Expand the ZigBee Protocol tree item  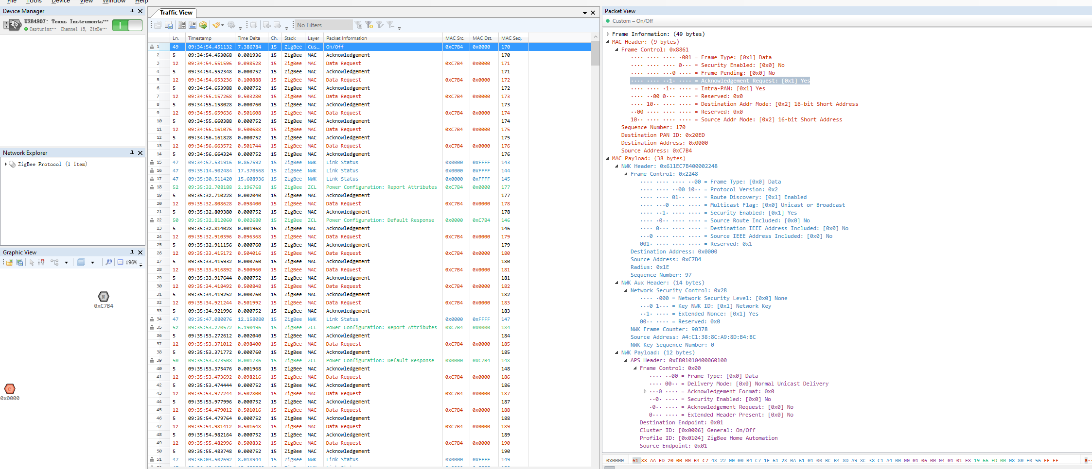pos(6,164)
